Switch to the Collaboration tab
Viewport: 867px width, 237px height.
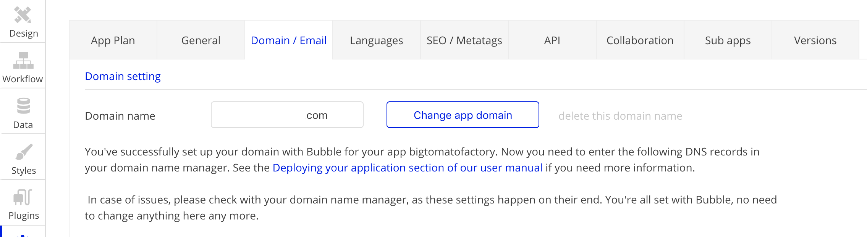(x=640, y=40)
